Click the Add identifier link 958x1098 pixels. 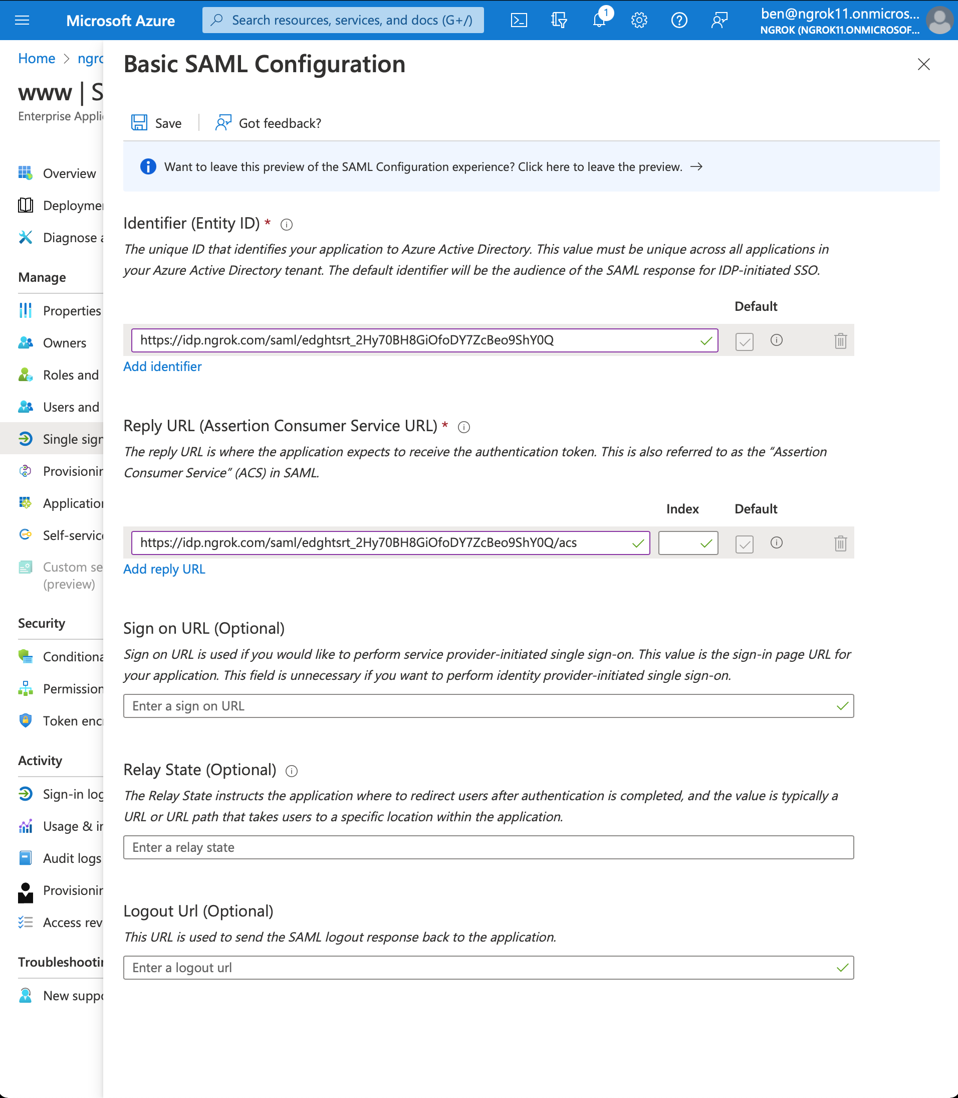click(x=162, y=367)
